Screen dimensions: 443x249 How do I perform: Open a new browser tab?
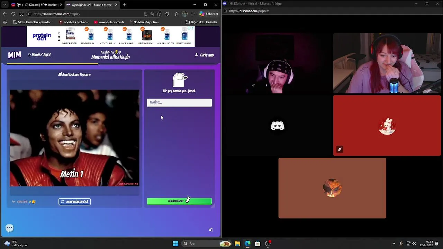click(125, 5)
